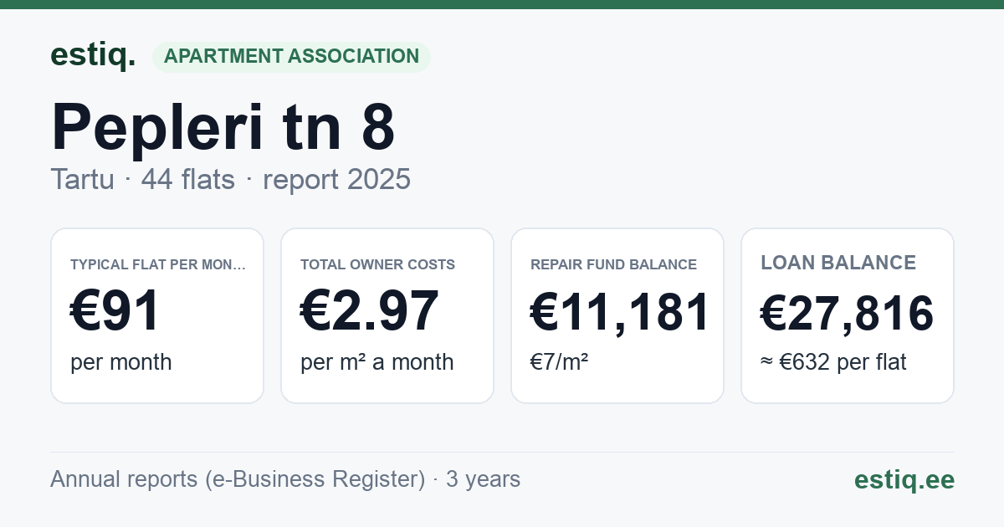1004x527 pixels.
Task: Click the €2.97 value
Action: [x=370, y=310]
